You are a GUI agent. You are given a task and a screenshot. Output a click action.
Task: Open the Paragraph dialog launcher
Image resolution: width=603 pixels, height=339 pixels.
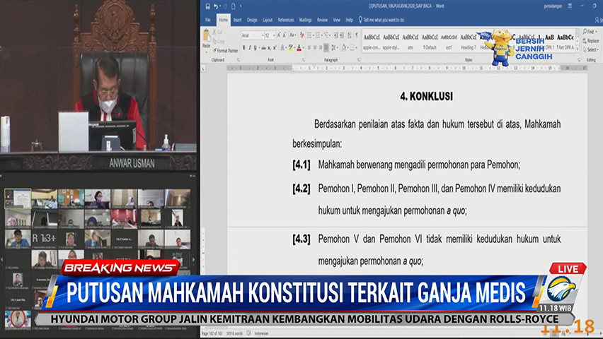(x=358, y=60)
